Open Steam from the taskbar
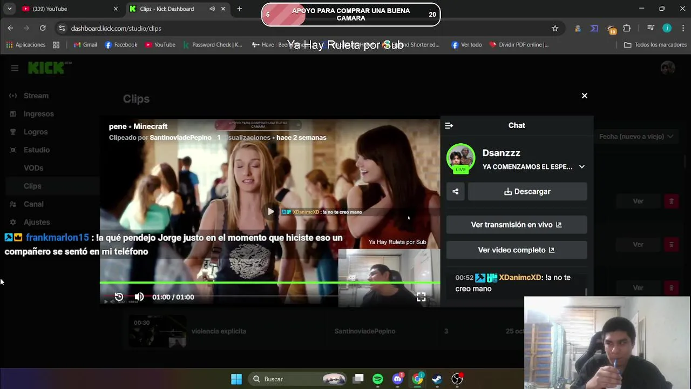The width and height of the screenshot is (691, 389). point(437,379)
